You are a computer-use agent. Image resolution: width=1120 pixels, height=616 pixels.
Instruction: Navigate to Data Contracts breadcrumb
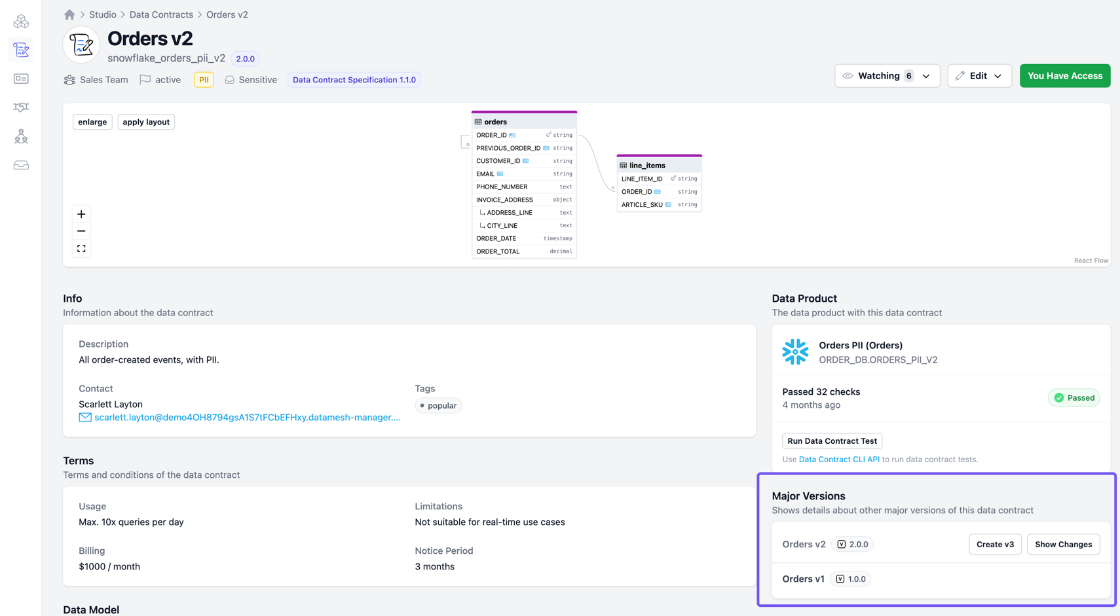click(x=161, y=14)
